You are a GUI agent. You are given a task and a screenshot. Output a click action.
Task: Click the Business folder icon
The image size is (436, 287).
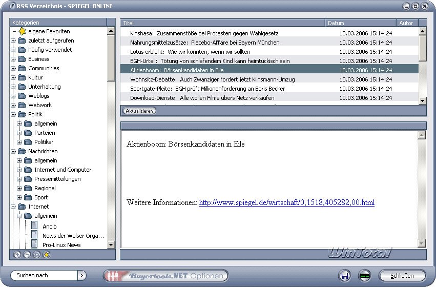tap(22, 59)
